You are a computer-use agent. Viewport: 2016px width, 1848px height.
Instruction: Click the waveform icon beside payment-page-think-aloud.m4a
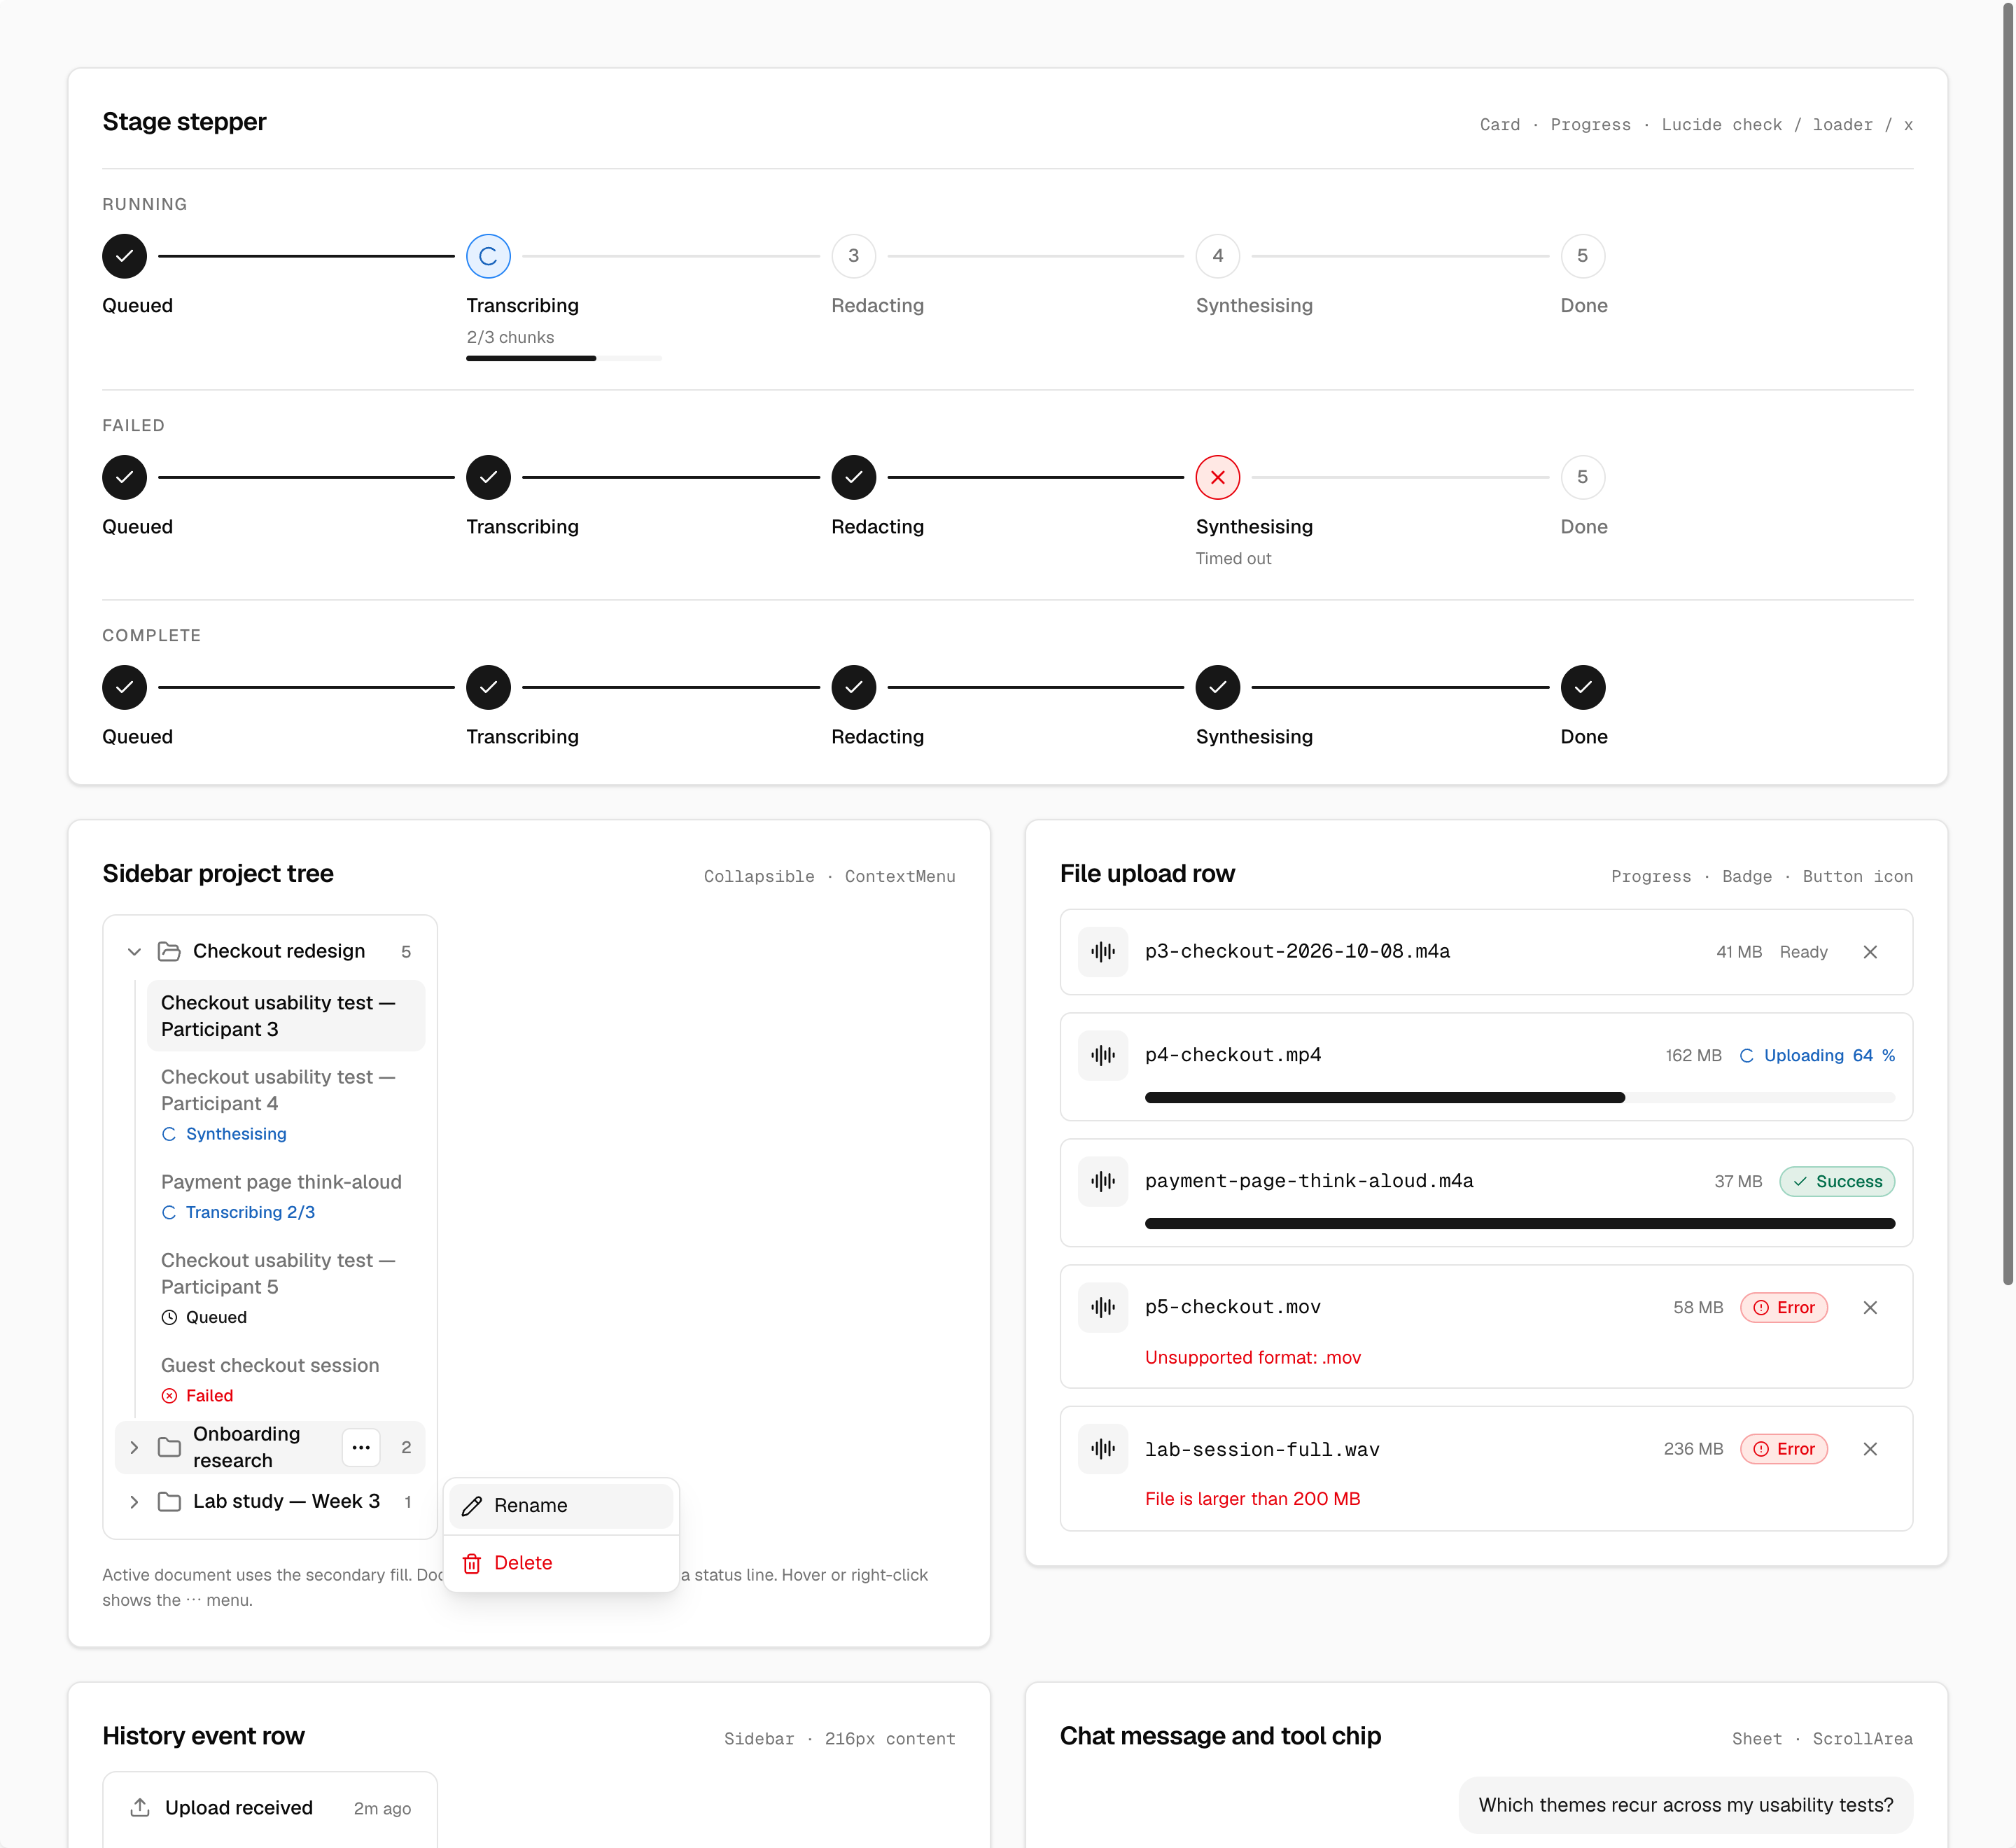click(x=1103, y=1181)
